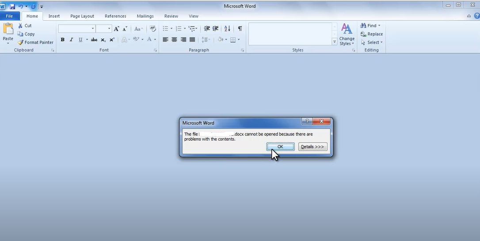Viewport: 480px width, 241px height.
Task: Switch to the References tab
Action: pyautogui.click(x=115, y=16)
